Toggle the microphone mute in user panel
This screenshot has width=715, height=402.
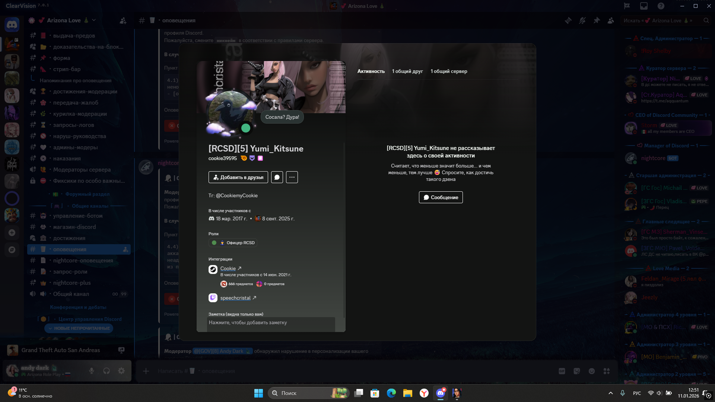[92, 371]
